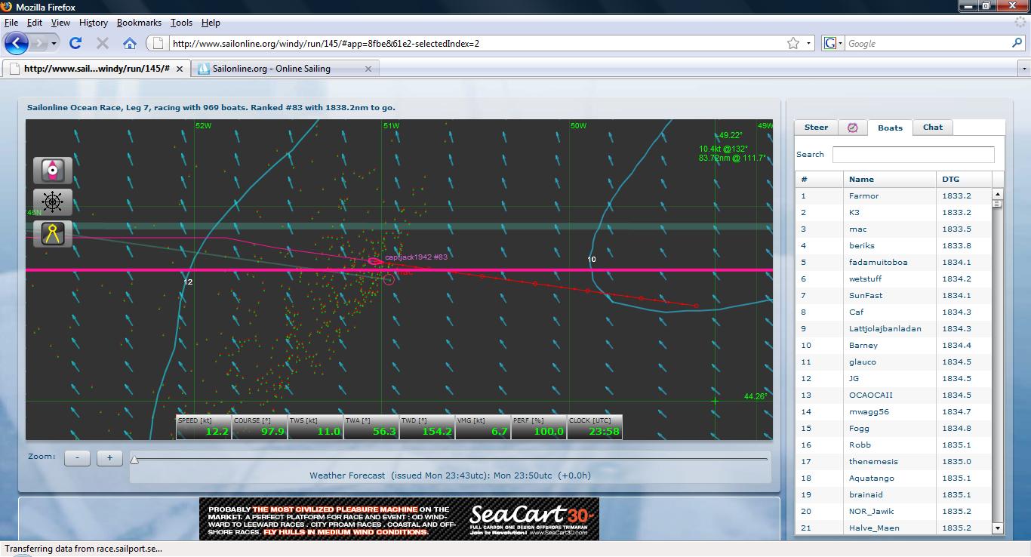Click the ship's wheel steering button
1031x557 pixels.
tap(53, 202)
